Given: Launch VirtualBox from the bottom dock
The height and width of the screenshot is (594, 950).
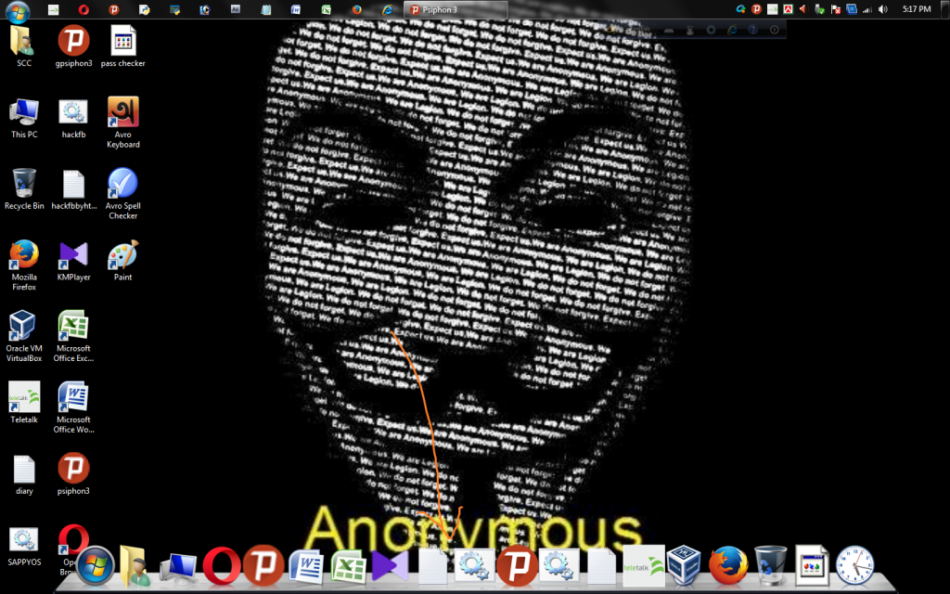Looking at the screenshot, I should pos(685,565).
